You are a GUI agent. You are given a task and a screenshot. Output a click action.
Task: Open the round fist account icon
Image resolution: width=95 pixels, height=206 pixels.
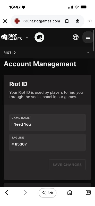(39, 37)
